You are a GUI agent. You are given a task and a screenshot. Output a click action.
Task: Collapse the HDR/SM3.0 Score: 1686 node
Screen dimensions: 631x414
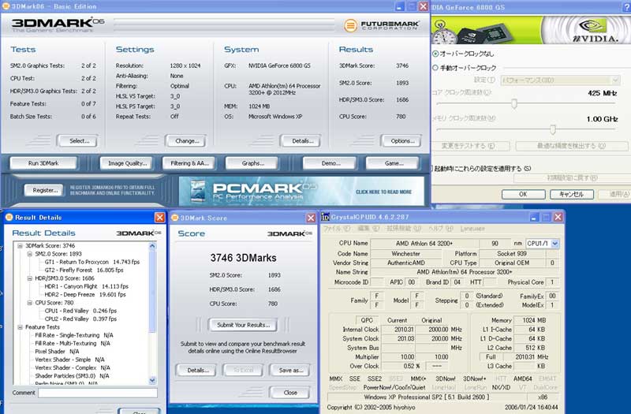click(30, 278)
